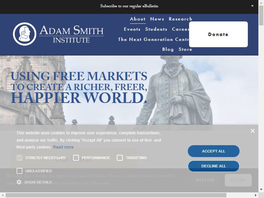Image resolution: width=264 pixels, height=198 pixels.
Task: Open the About menu item
Action: 138,19
